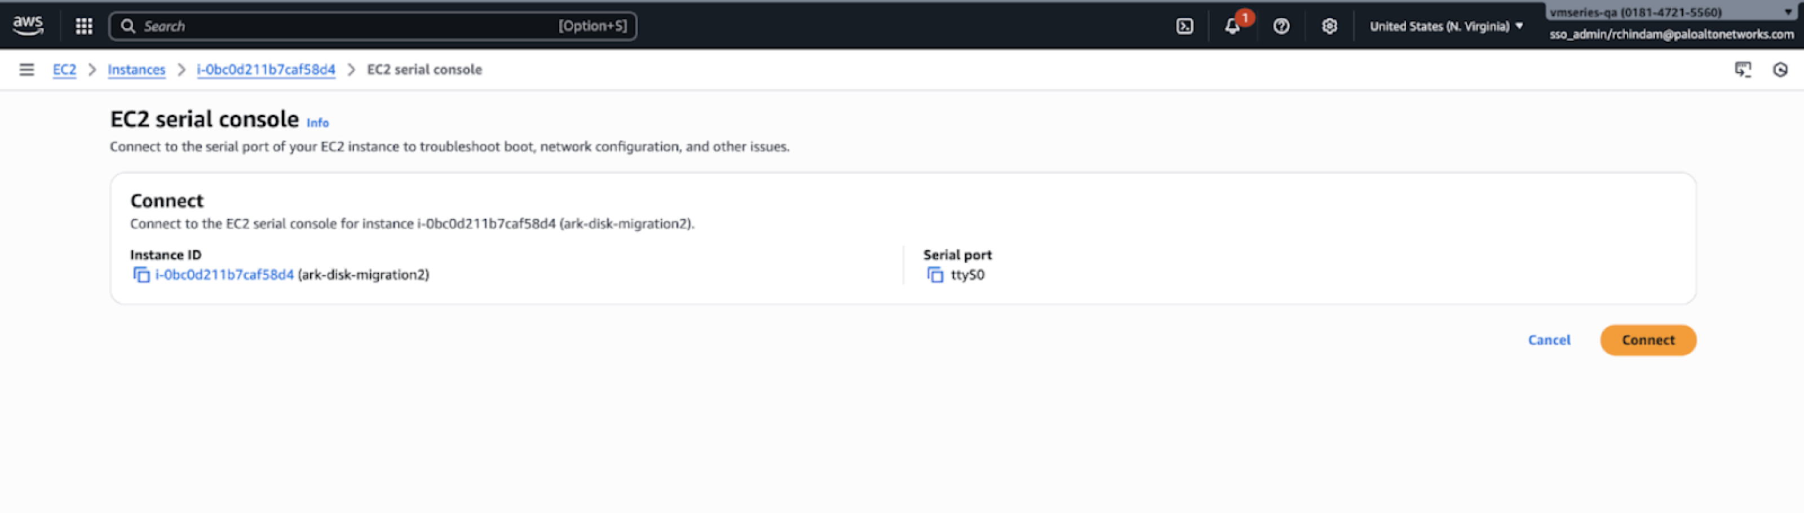Click the Info link beside the title
The width and height of the screenshot is (1804, 513).
tap(317, 122)
